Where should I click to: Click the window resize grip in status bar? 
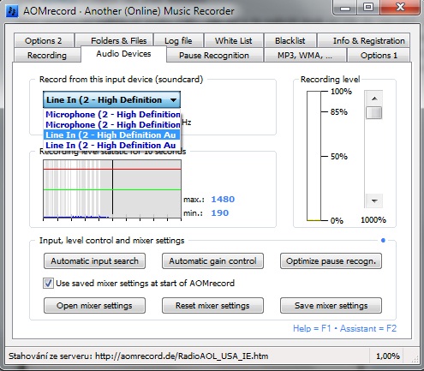(415, 359)
